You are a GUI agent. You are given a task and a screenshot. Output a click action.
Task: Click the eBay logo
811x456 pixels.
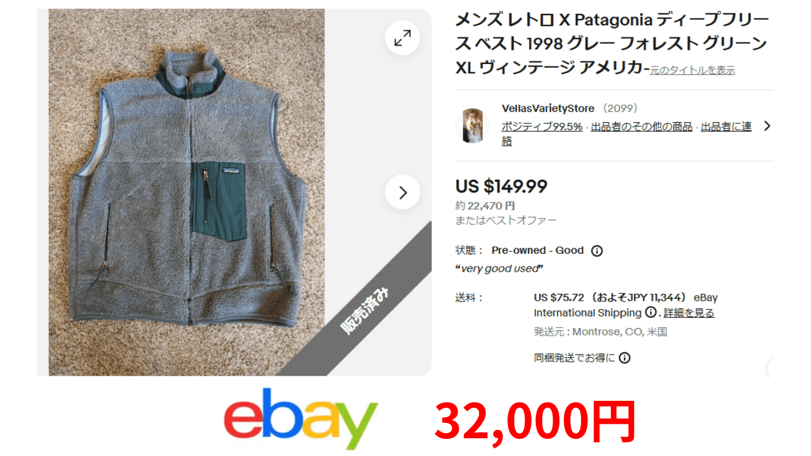click(300, 419)
